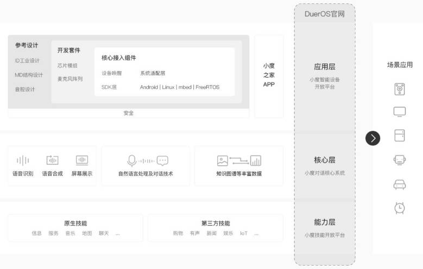The image size is (423, 269).
Task: Click the alarm clock scene icon
Action: coord(400,208)
